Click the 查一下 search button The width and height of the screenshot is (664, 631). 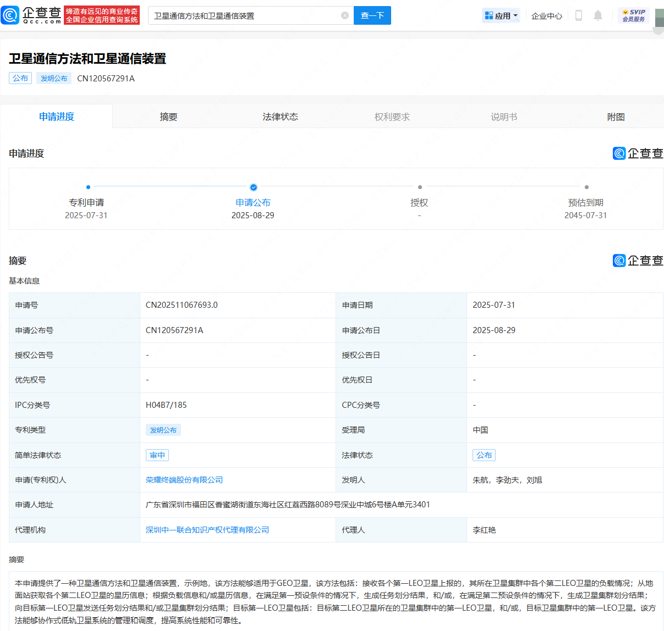(372, 15)
